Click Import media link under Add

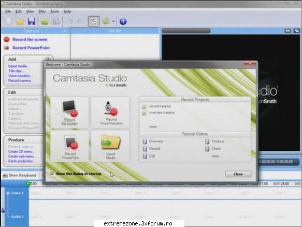(x=19, y=66)
